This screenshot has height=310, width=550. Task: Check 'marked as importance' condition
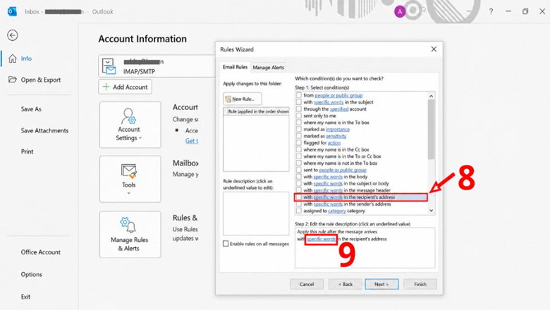(x=299, y=129)
